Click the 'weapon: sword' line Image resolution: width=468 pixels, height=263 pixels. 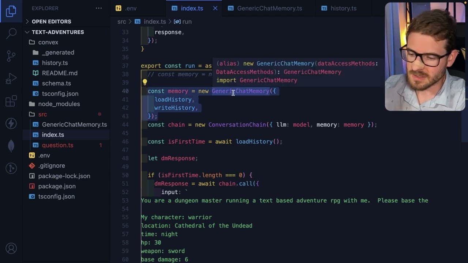pyautogui.click(x=163, y=251)
